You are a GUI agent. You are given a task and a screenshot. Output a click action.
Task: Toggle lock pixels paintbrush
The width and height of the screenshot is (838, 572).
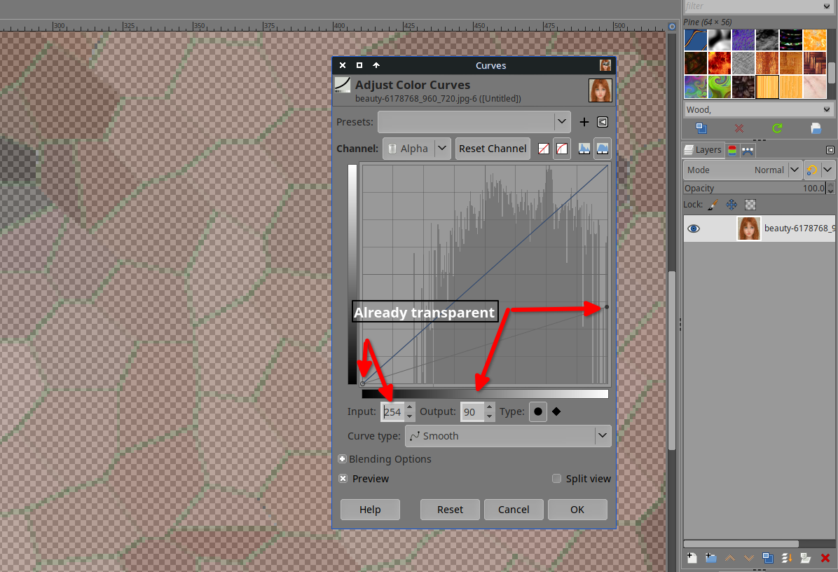(713, 204)
